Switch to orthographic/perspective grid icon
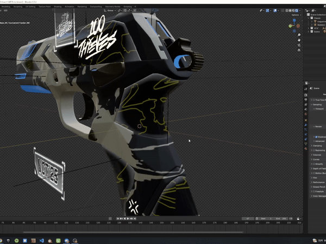326x244 pixels. tap(299, 50)
